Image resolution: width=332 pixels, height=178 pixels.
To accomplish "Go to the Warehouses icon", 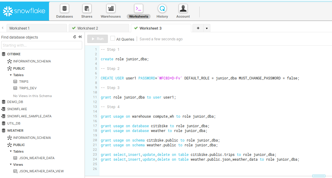I will point(111,9).
